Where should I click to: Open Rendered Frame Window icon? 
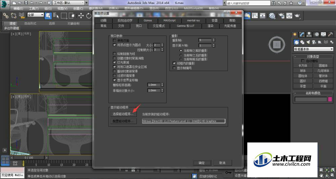[289, 16]
